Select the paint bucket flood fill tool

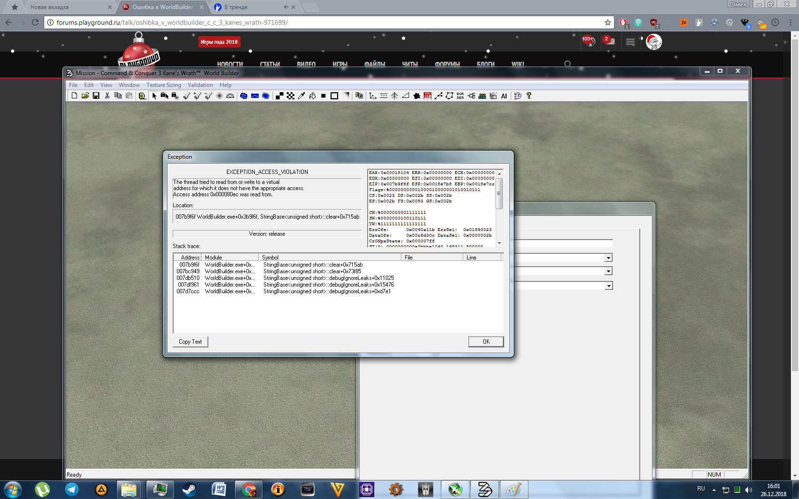click(x=312, y=96)
